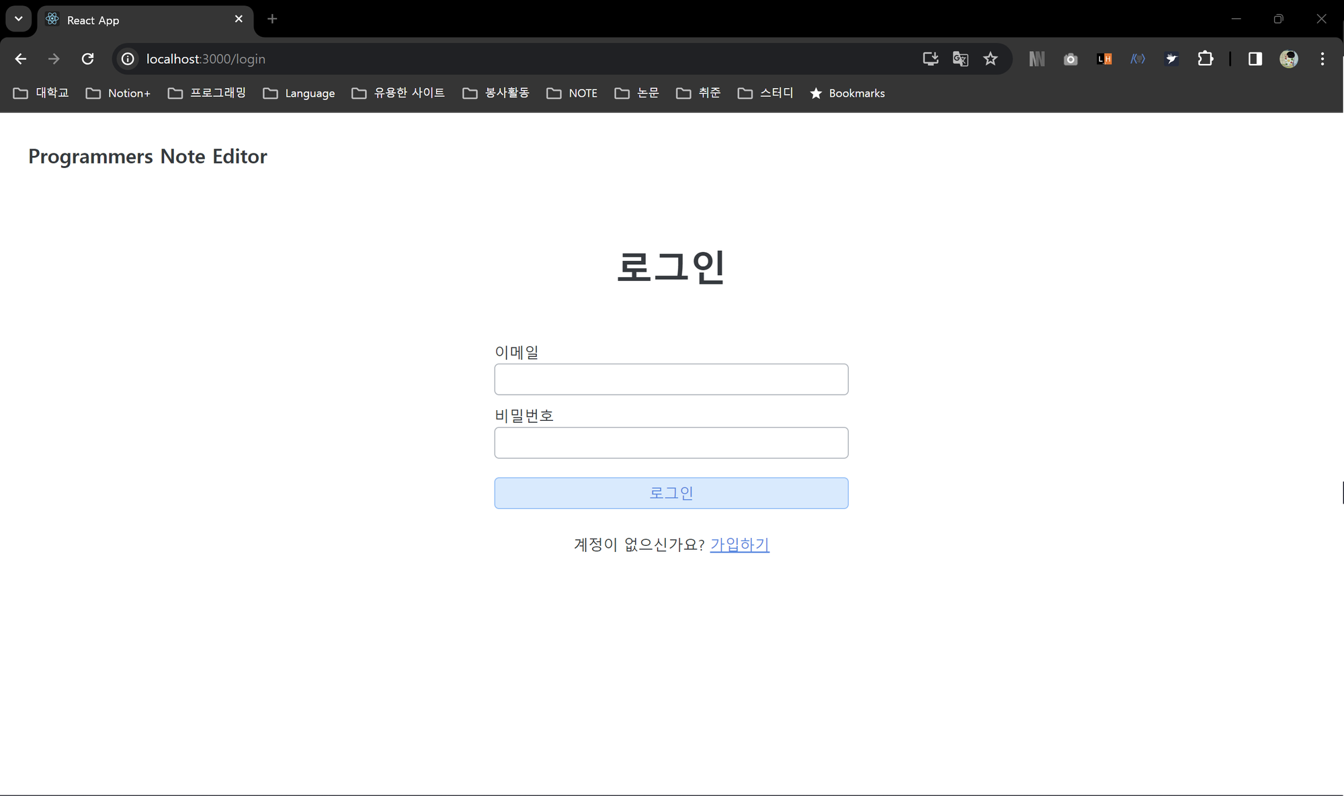Open the Chrome profile avatar
1344x796 pixels.
pos(1289,59)
